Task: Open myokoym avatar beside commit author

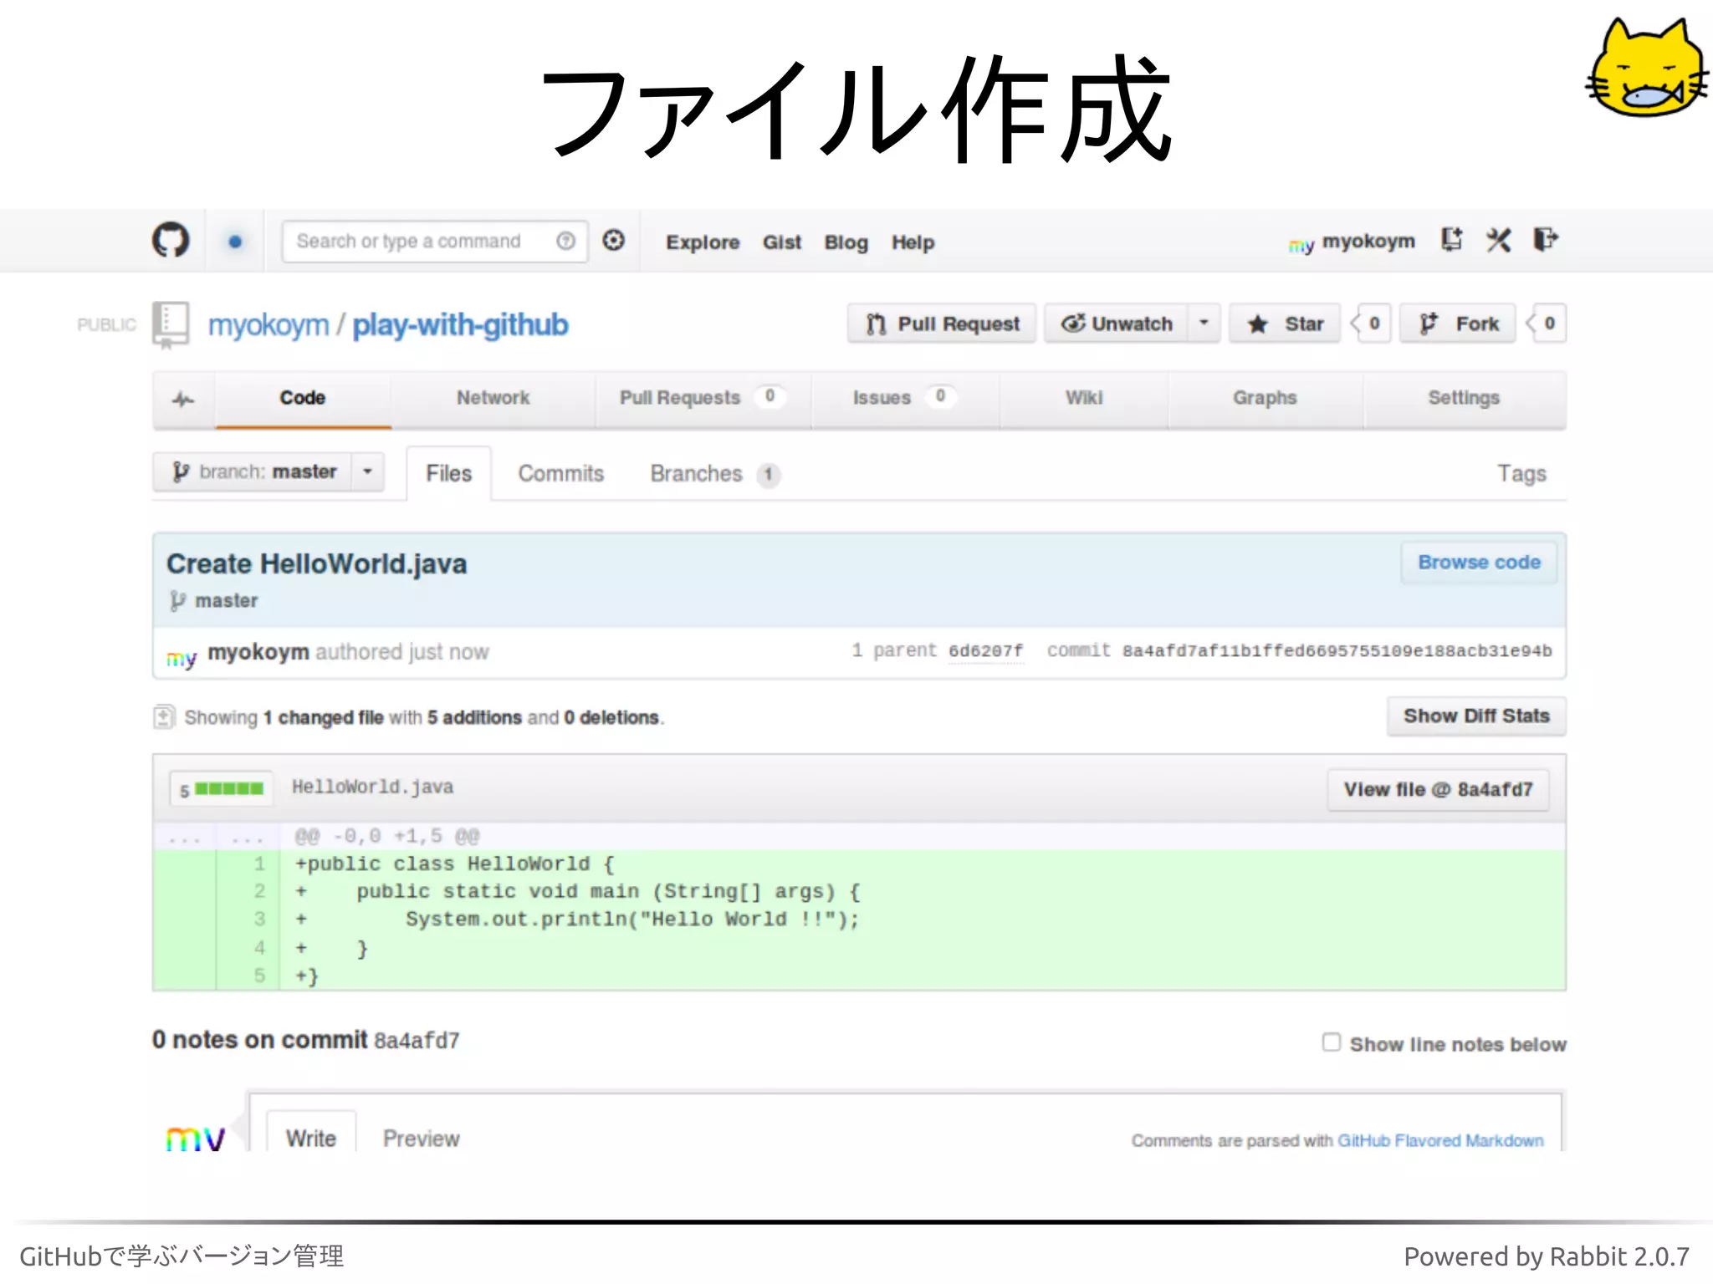Action: [182, 658]
